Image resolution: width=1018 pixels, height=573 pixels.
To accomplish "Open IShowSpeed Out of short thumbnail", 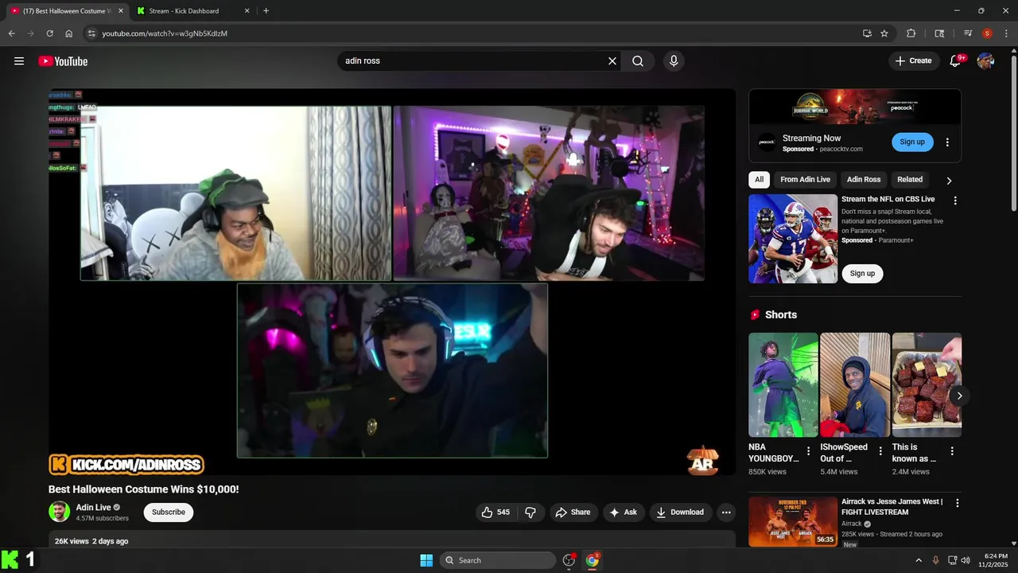I will (855, 385).
